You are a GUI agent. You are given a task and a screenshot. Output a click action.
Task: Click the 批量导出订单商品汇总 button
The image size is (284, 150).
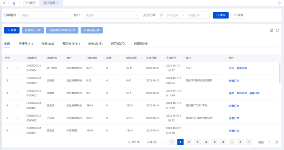tap(62, 30)
